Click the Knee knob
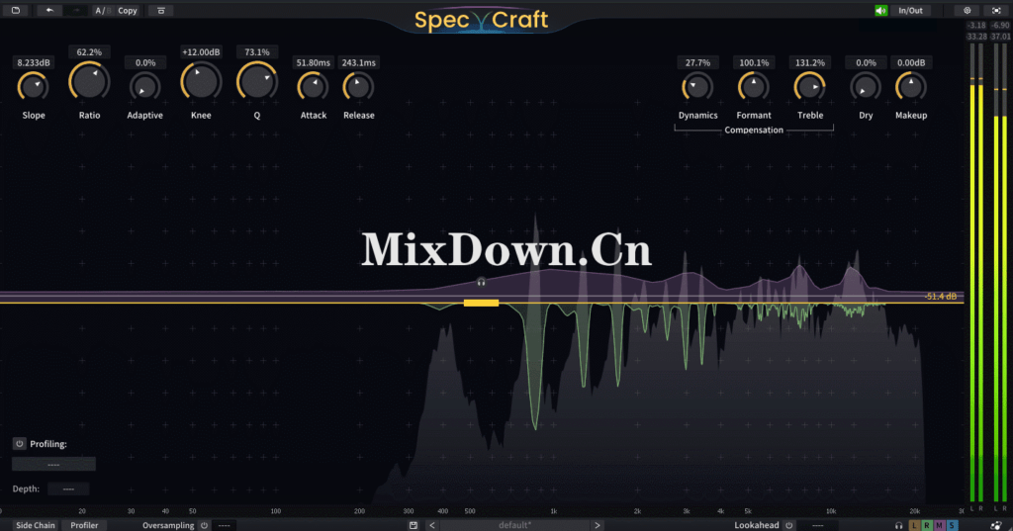The height and width of the screenshot is (531, 1013). coord(200,81)
